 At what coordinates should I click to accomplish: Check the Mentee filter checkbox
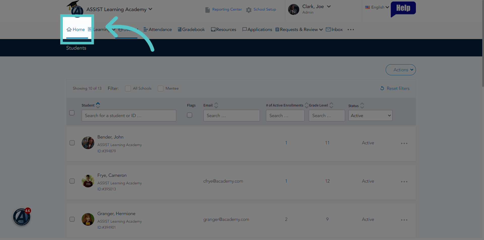point(161,88)
